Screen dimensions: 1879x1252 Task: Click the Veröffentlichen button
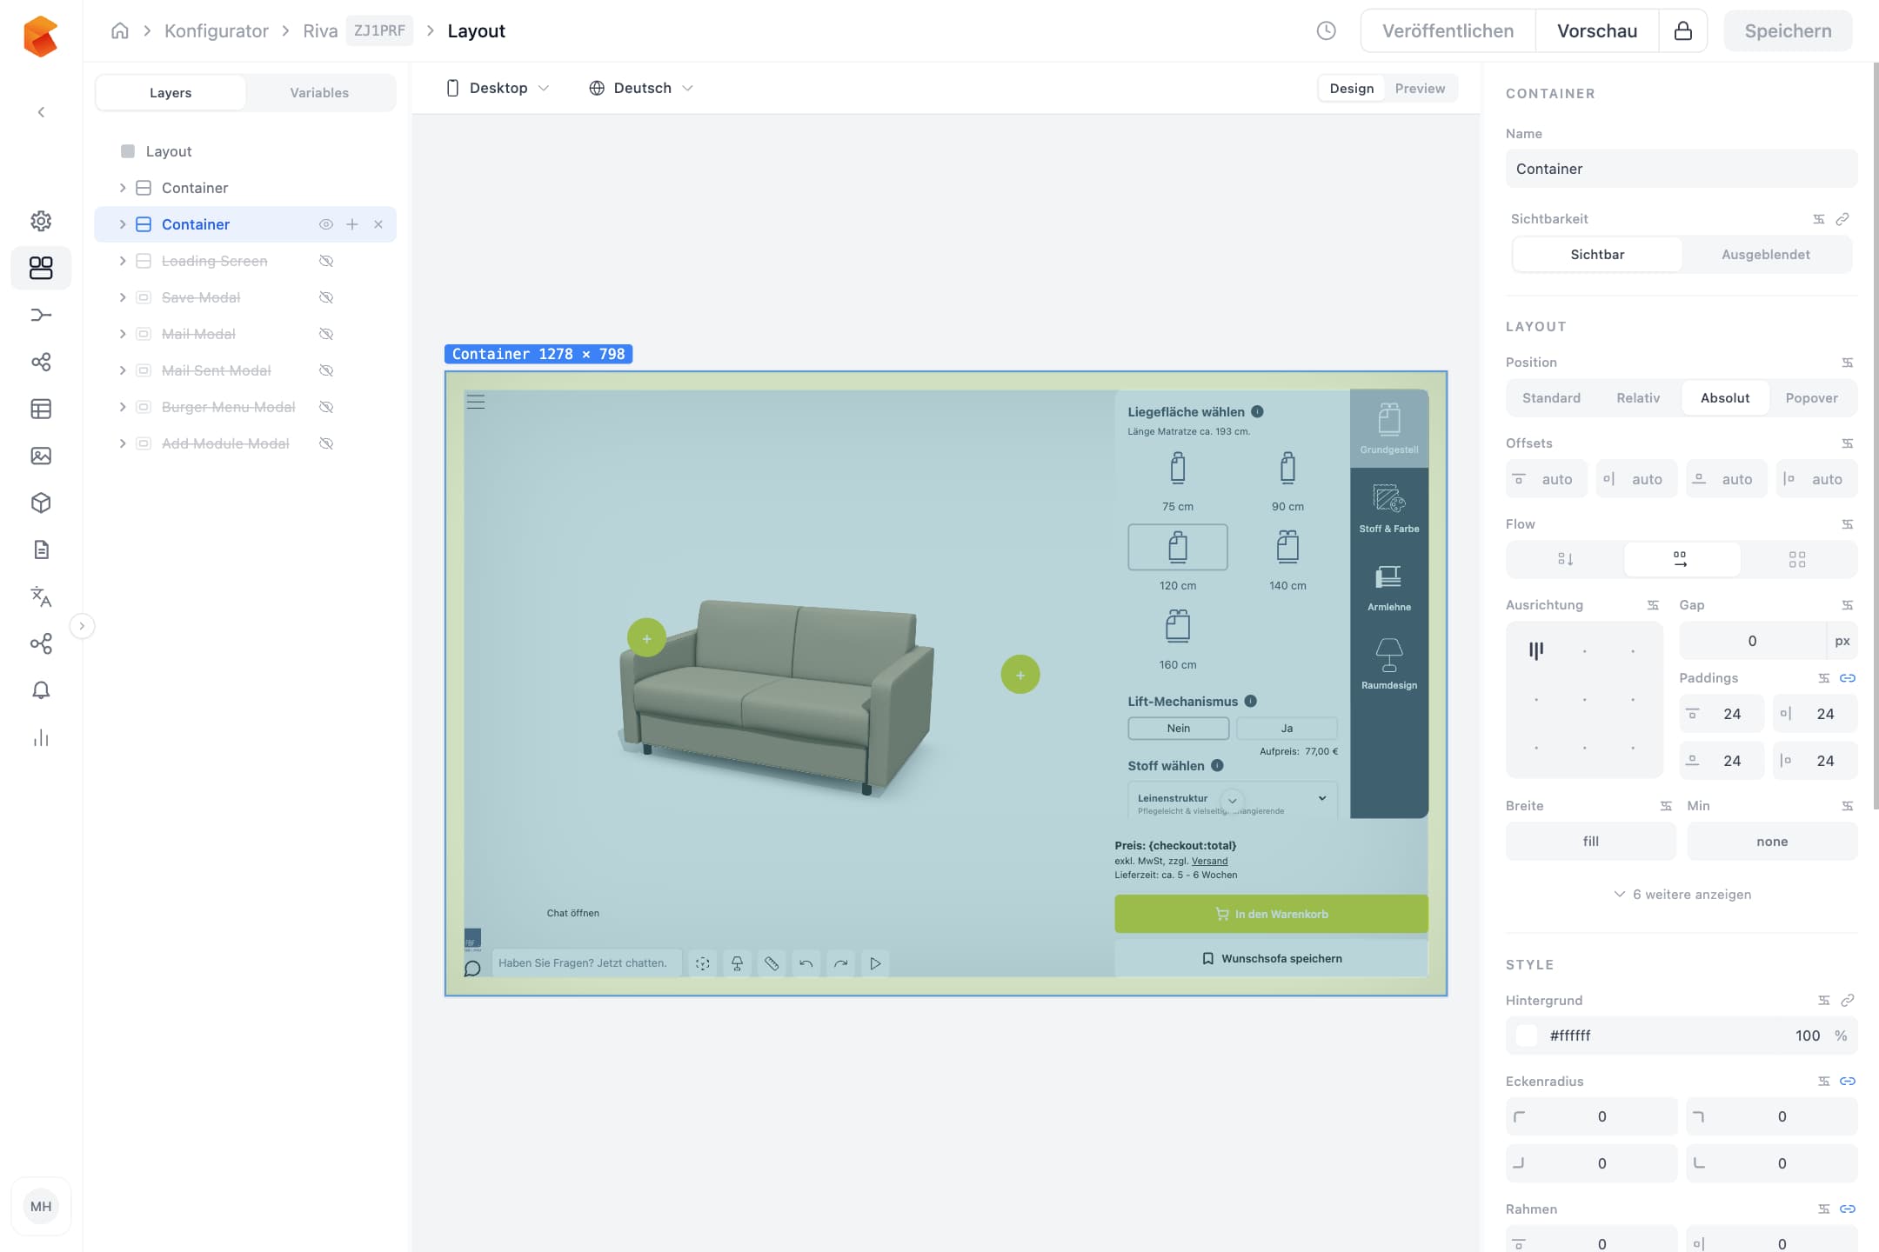pos(1448,30)
